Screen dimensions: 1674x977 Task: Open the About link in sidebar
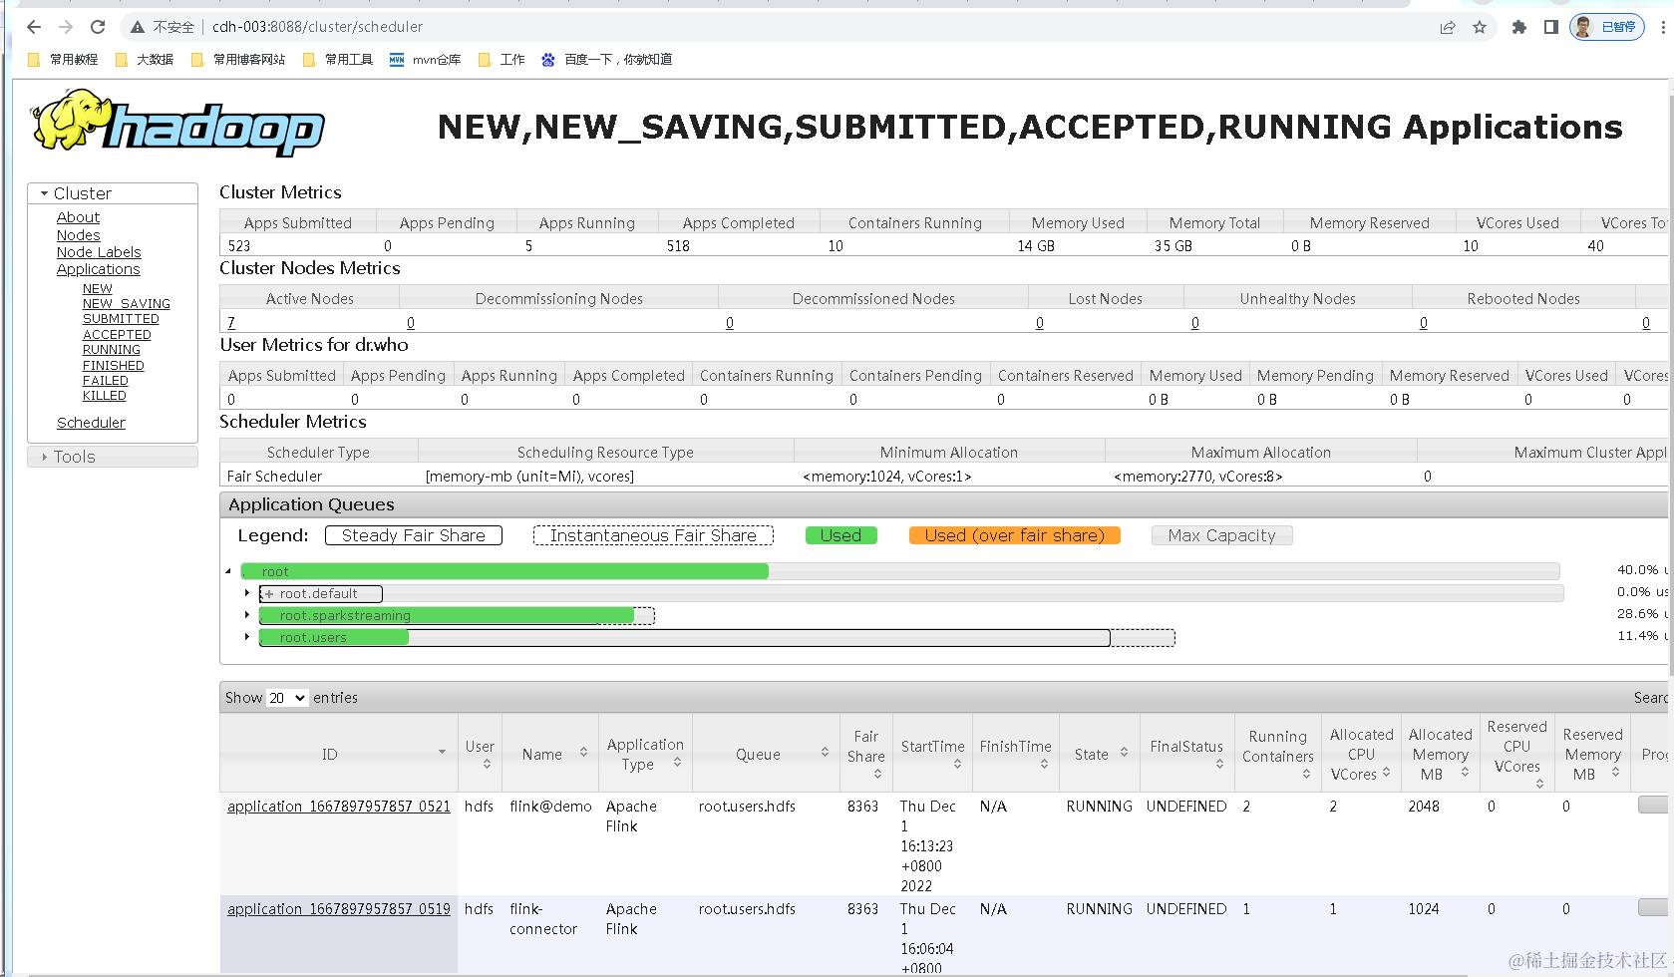point(78,217)
